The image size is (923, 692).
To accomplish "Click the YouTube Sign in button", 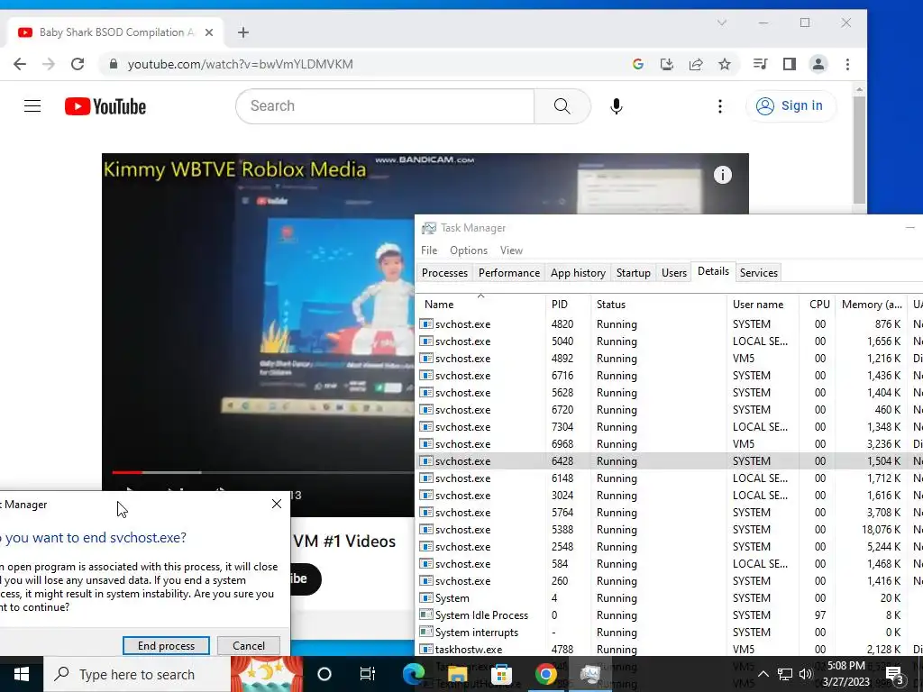I will click(790, 106).
